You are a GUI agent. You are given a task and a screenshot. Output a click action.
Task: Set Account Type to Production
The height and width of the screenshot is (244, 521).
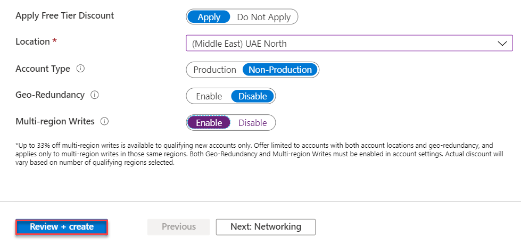click(214, 70)
